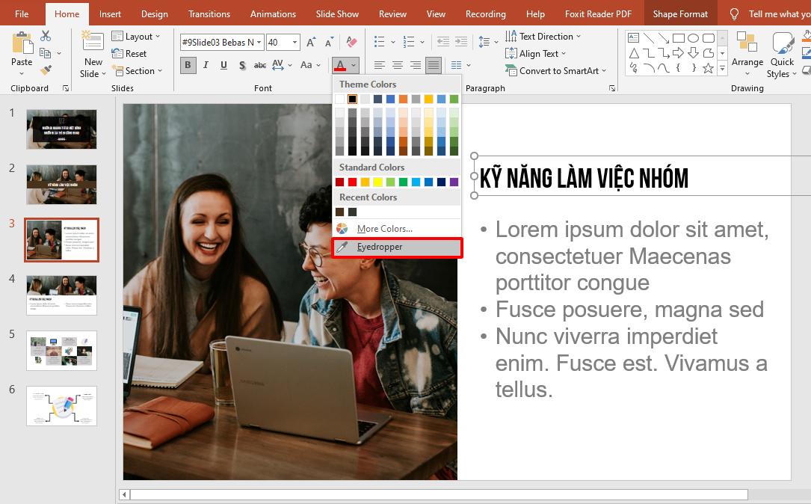Click the Text Shadow icon
Image resolution: width=811 pixels, height=504 pixels.
(241, 65)
